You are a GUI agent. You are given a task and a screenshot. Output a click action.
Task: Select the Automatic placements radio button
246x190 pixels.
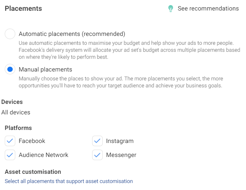(x=10, y=34)
